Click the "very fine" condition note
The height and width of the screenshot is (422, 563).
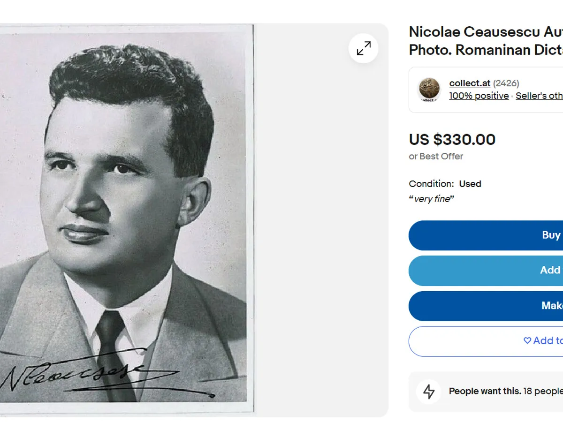point(432,199)
